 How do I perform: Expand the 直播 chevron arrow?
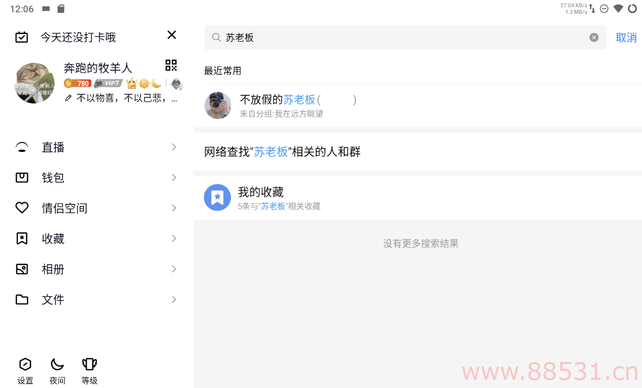pos(174,147)
